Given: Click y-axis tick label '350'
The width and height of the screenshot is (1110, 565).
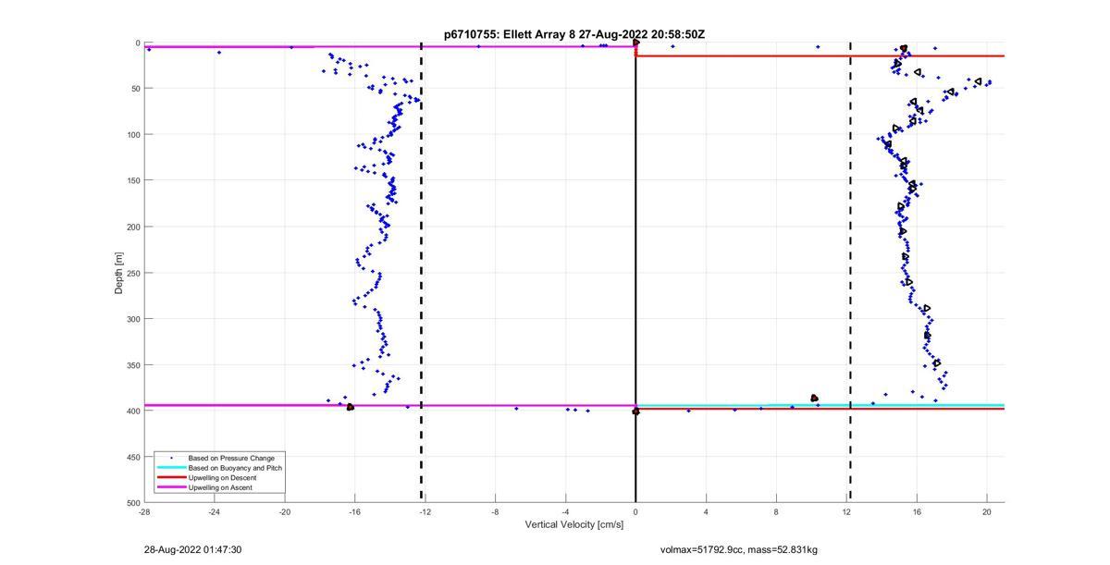Looking at the screenshot, I should (133, 365).
